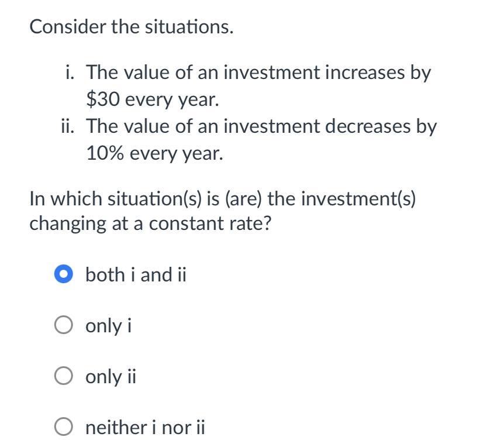Image resolution: width=483 pixels, height=447 pixels.
Task: Click the "only i" answer label text
Action: click(x=108, y=325)
